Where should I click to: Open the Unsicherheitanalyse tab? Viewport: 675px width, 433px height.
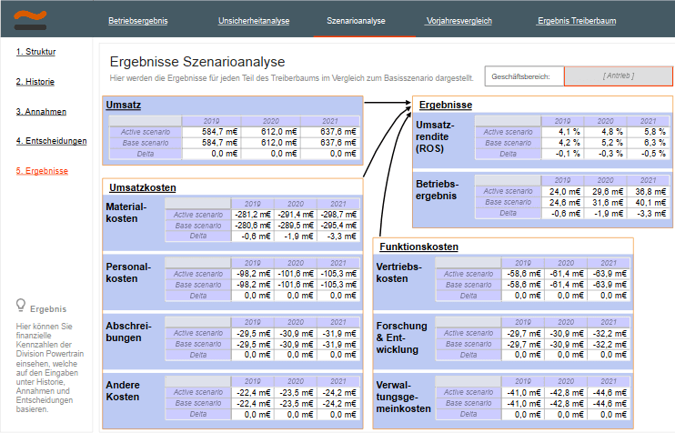point(254,21)
